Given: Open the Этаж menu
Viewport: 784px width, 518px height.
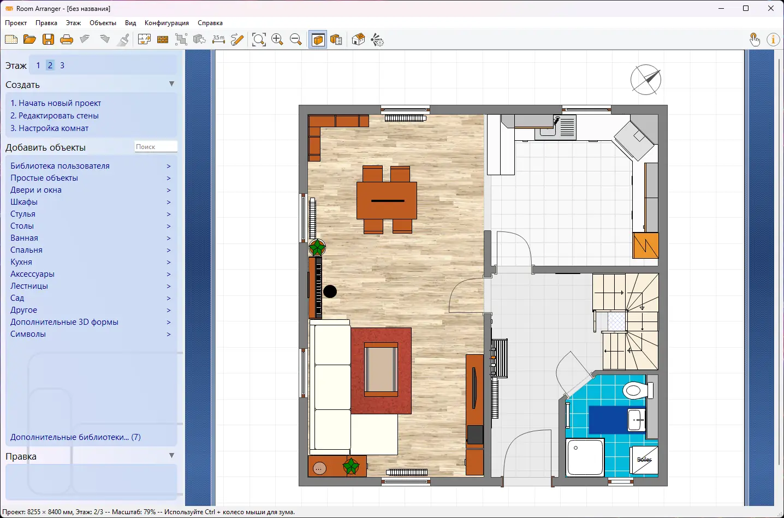Looking at the screenshot, I should click(x=73, y=23).
